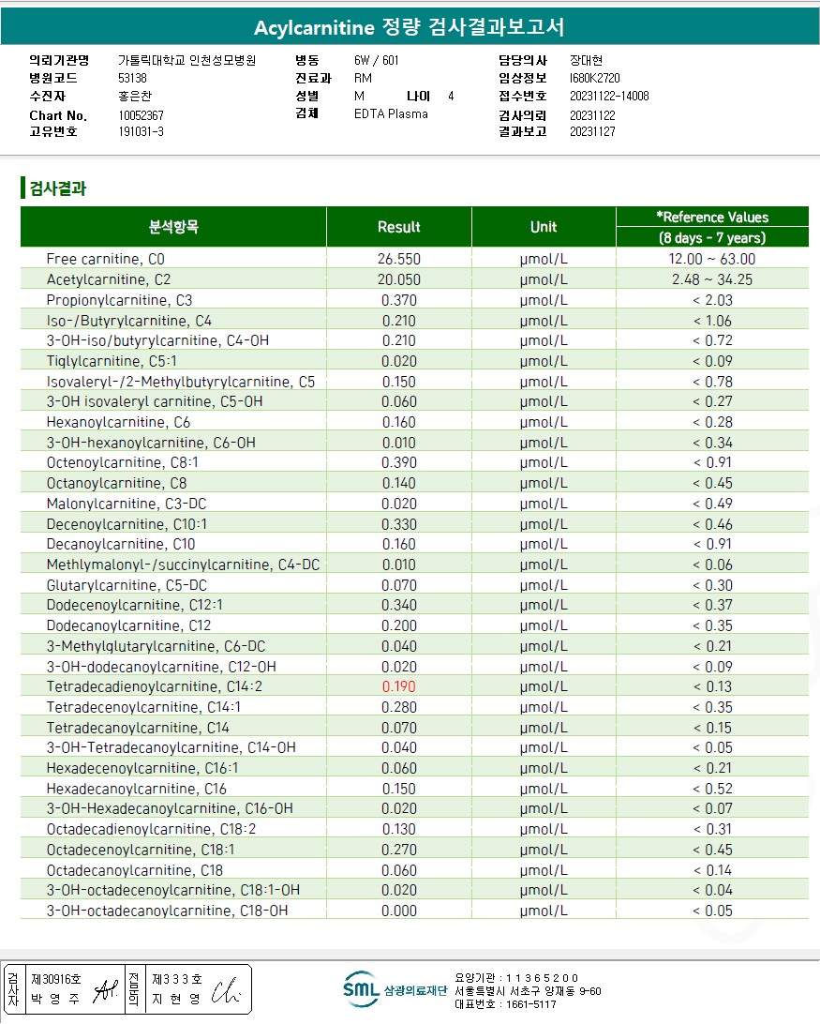Select the Chart No. value 10052367
Image resolution: width=820 pixels, height=1024 pixels.
(x=141, y=115)
